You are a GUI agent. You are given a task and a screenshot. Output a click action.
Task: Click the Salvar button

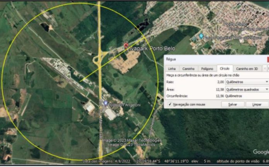[233, 104]
